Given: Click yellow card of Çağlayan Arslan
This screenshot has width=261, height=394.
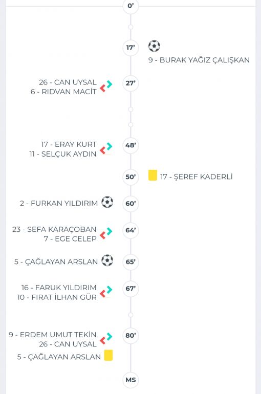Looking at the screenshot, I should pyautogui.click(x=108, y=355).
